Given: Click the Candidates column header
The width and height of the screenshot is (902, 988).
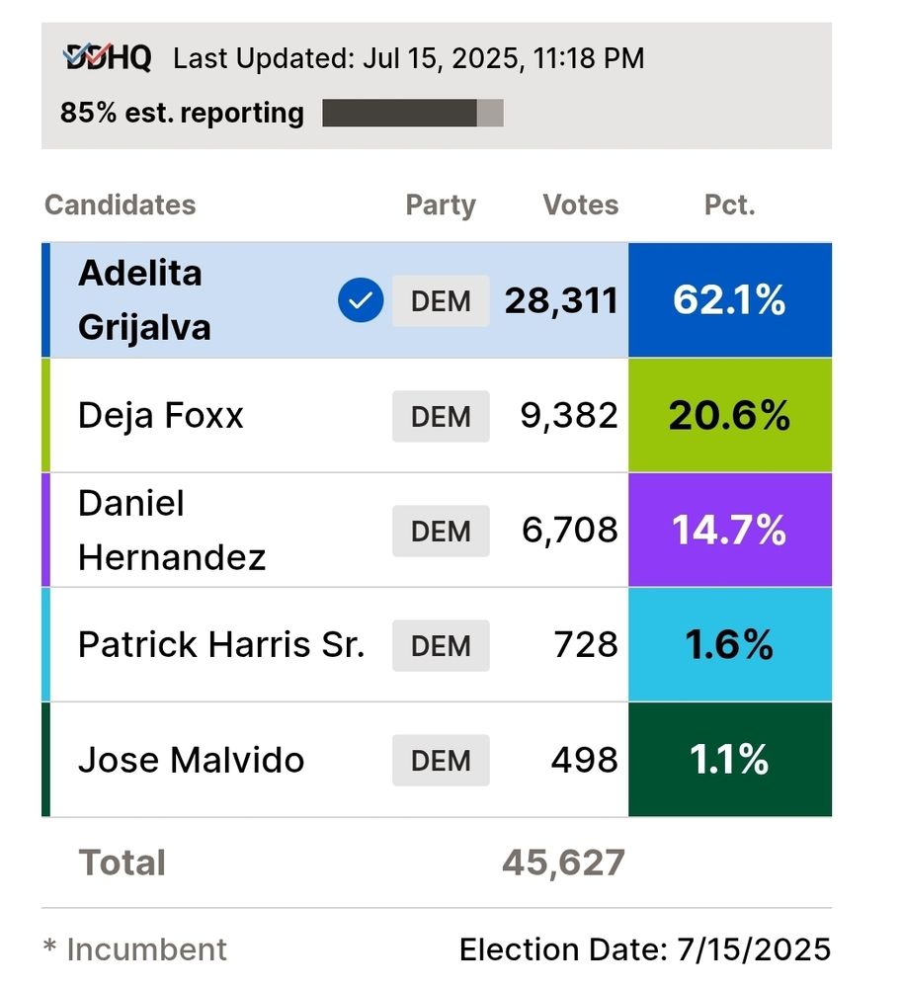Looking at the screenshot, I should 121,205.
